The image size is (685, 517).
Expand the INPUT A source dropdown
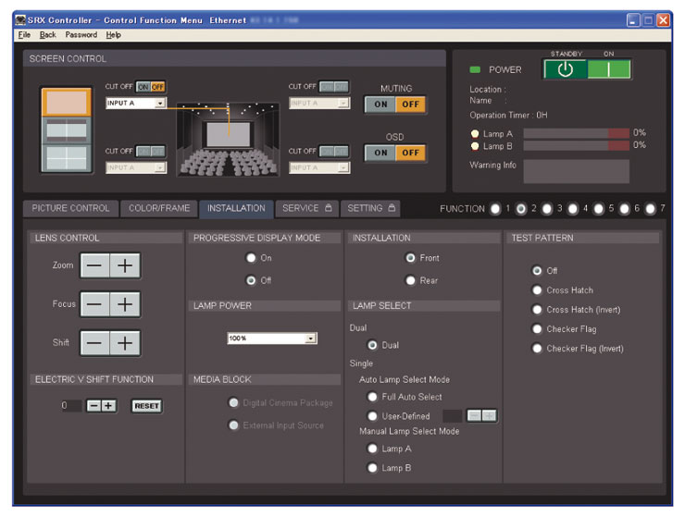pos(159,104)
